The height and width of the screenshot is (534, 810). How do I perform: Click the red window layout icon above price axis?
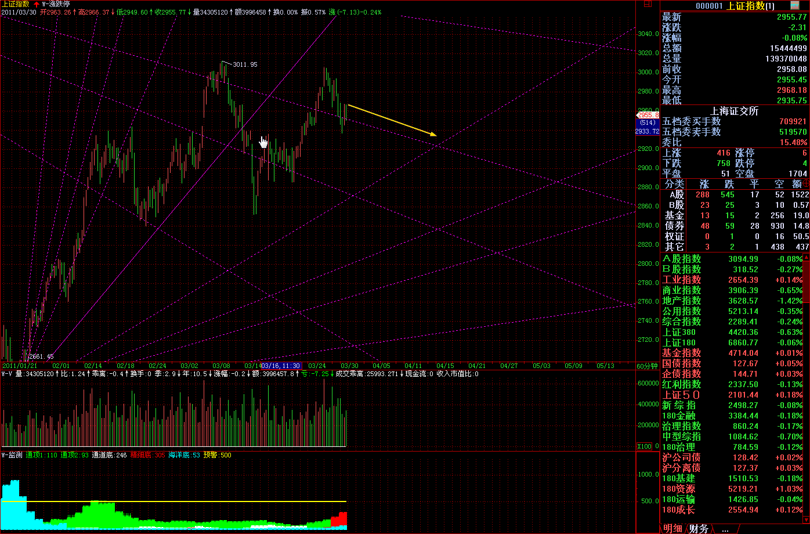[x=648, y=4]
